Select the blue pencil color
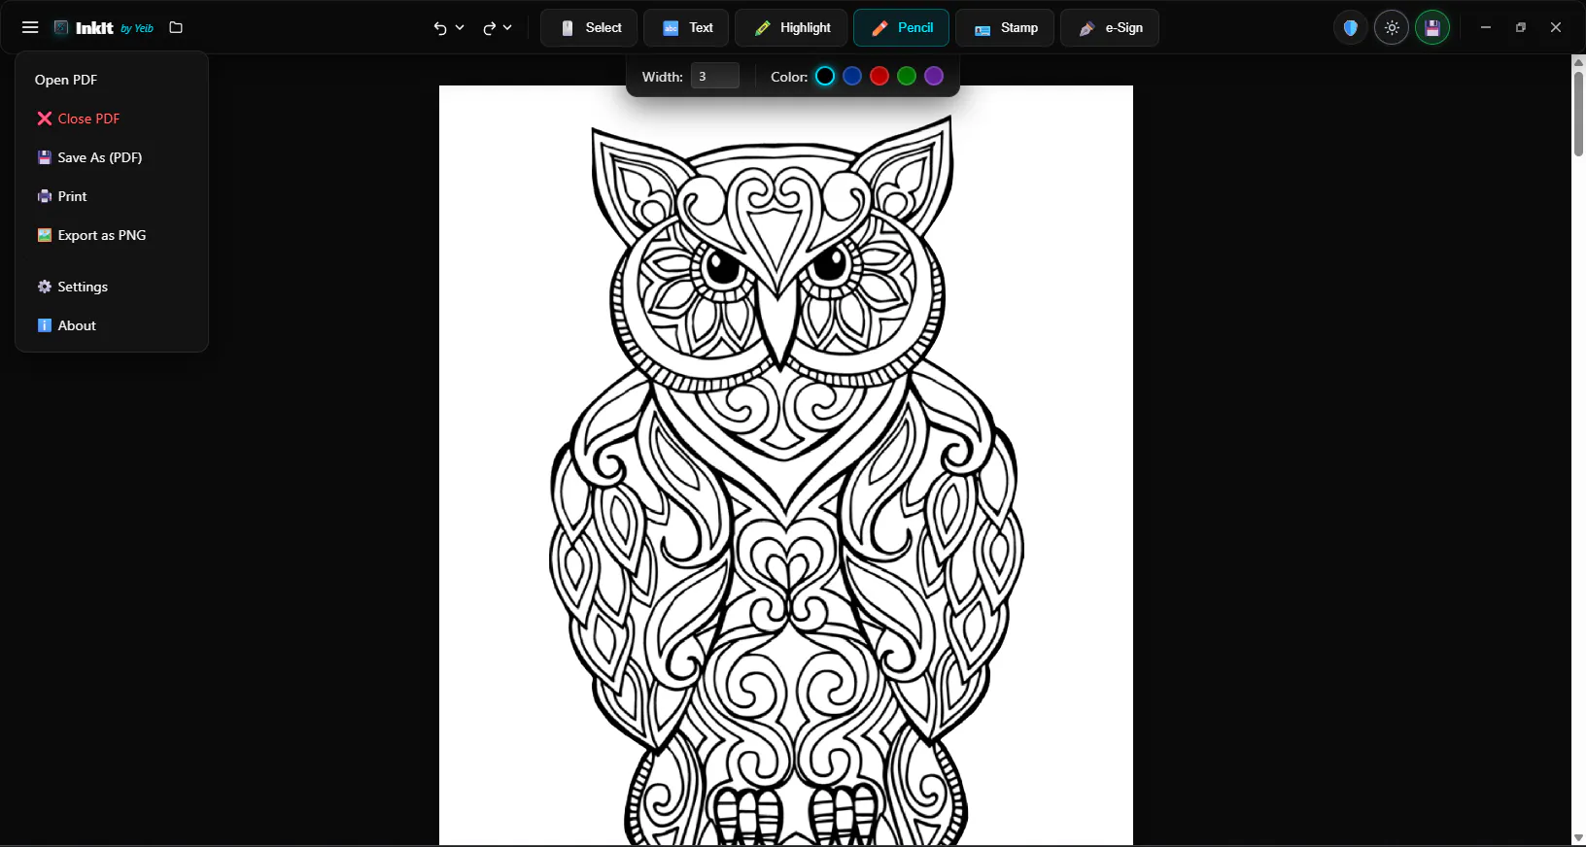The image size is (1586, 847). pyautogui.click(x=852, y=77)
